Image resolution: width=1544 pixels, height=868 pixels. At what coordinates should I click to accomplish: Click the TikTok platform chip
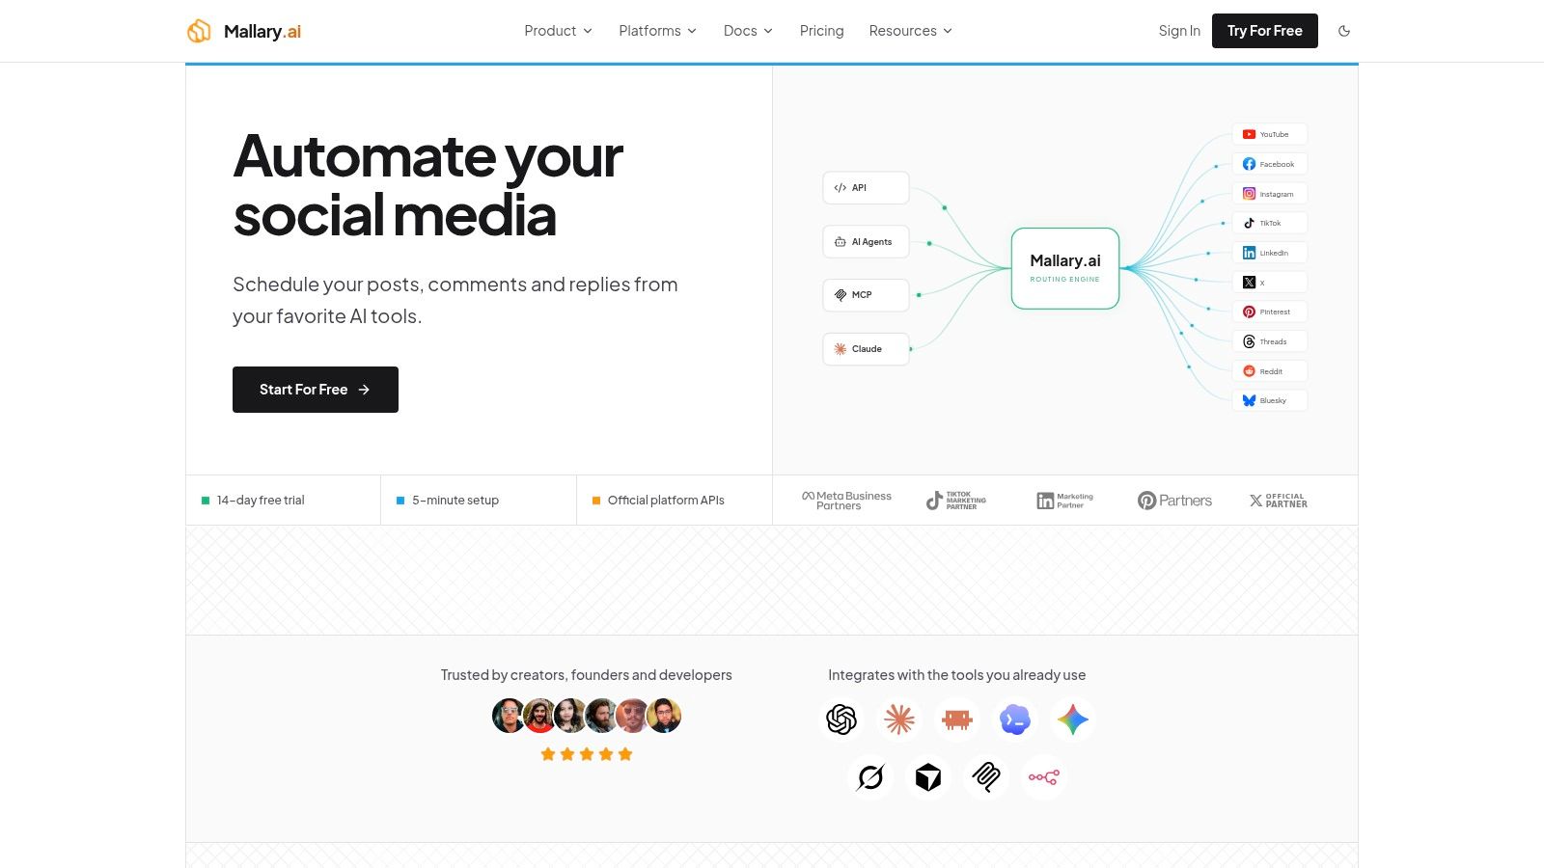point(1270,223)
